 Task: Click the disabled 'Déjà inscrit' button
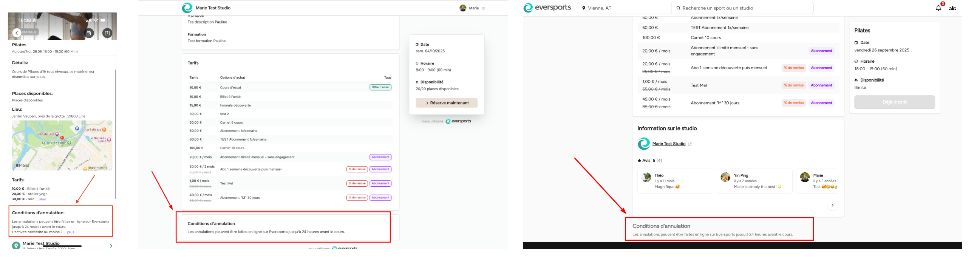click(894, 102)
